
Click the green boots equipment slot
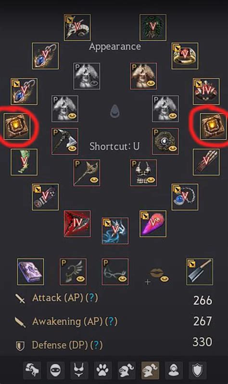pyautogui.click(x=24, y=162)
